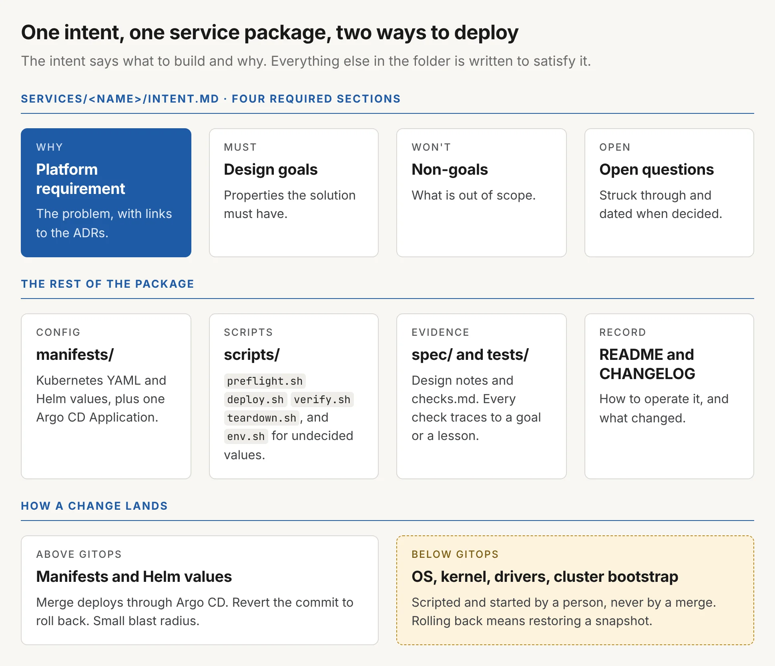The width and height of the screenshot is (775, 666).
Task: Click the 'WON'T' label
Action: tap(431, 147)
